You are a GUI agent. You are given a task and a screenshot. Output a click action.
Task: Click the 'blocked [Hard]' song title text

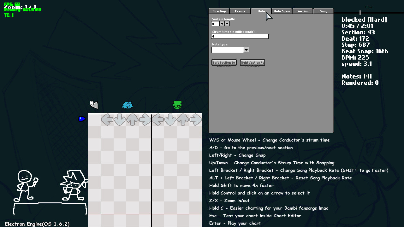(364, 20)
